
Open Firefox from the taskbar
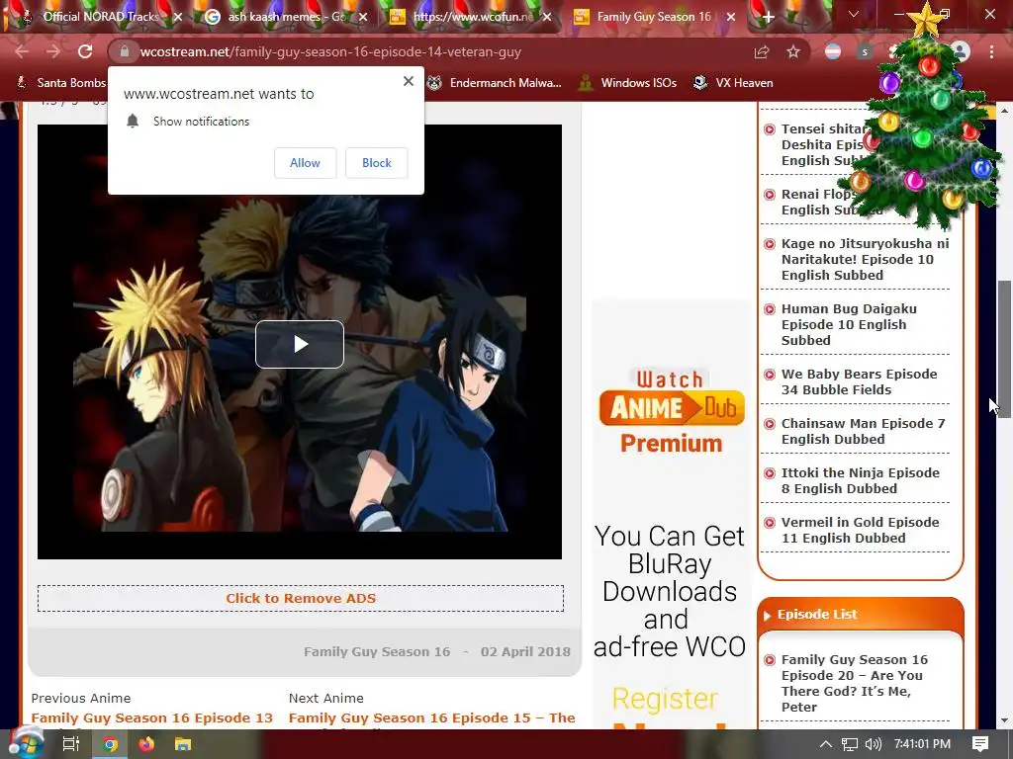pyautogui.click(x=146, y=744)
